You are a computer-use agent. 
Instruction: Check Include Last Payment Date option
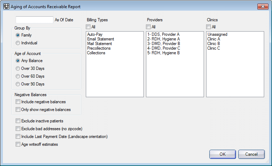click(x=18, y=137)
